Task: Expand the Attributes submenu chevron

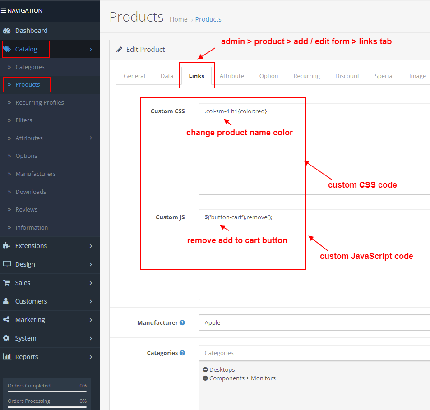Action: tap(91, 138)
